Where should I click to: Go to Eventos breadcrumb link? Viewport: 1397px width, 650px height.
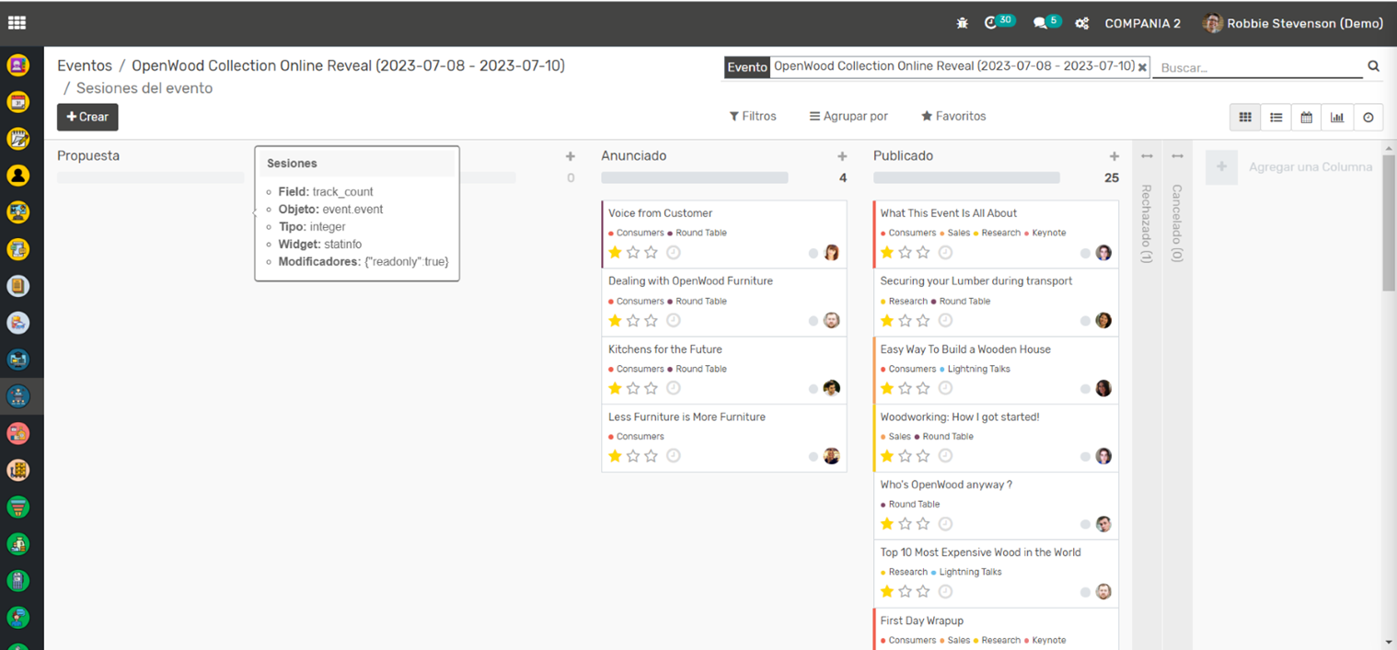click(x=85, y=66)
